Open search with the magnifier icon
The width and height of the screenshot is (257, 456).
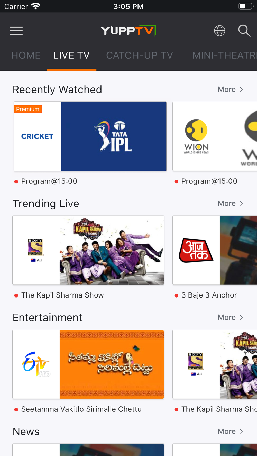244,31
